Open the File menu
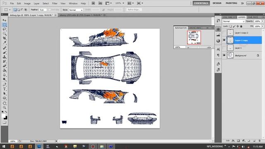Image resolution: width=265 pixels, height=149 pixels. tap(12, 3)
